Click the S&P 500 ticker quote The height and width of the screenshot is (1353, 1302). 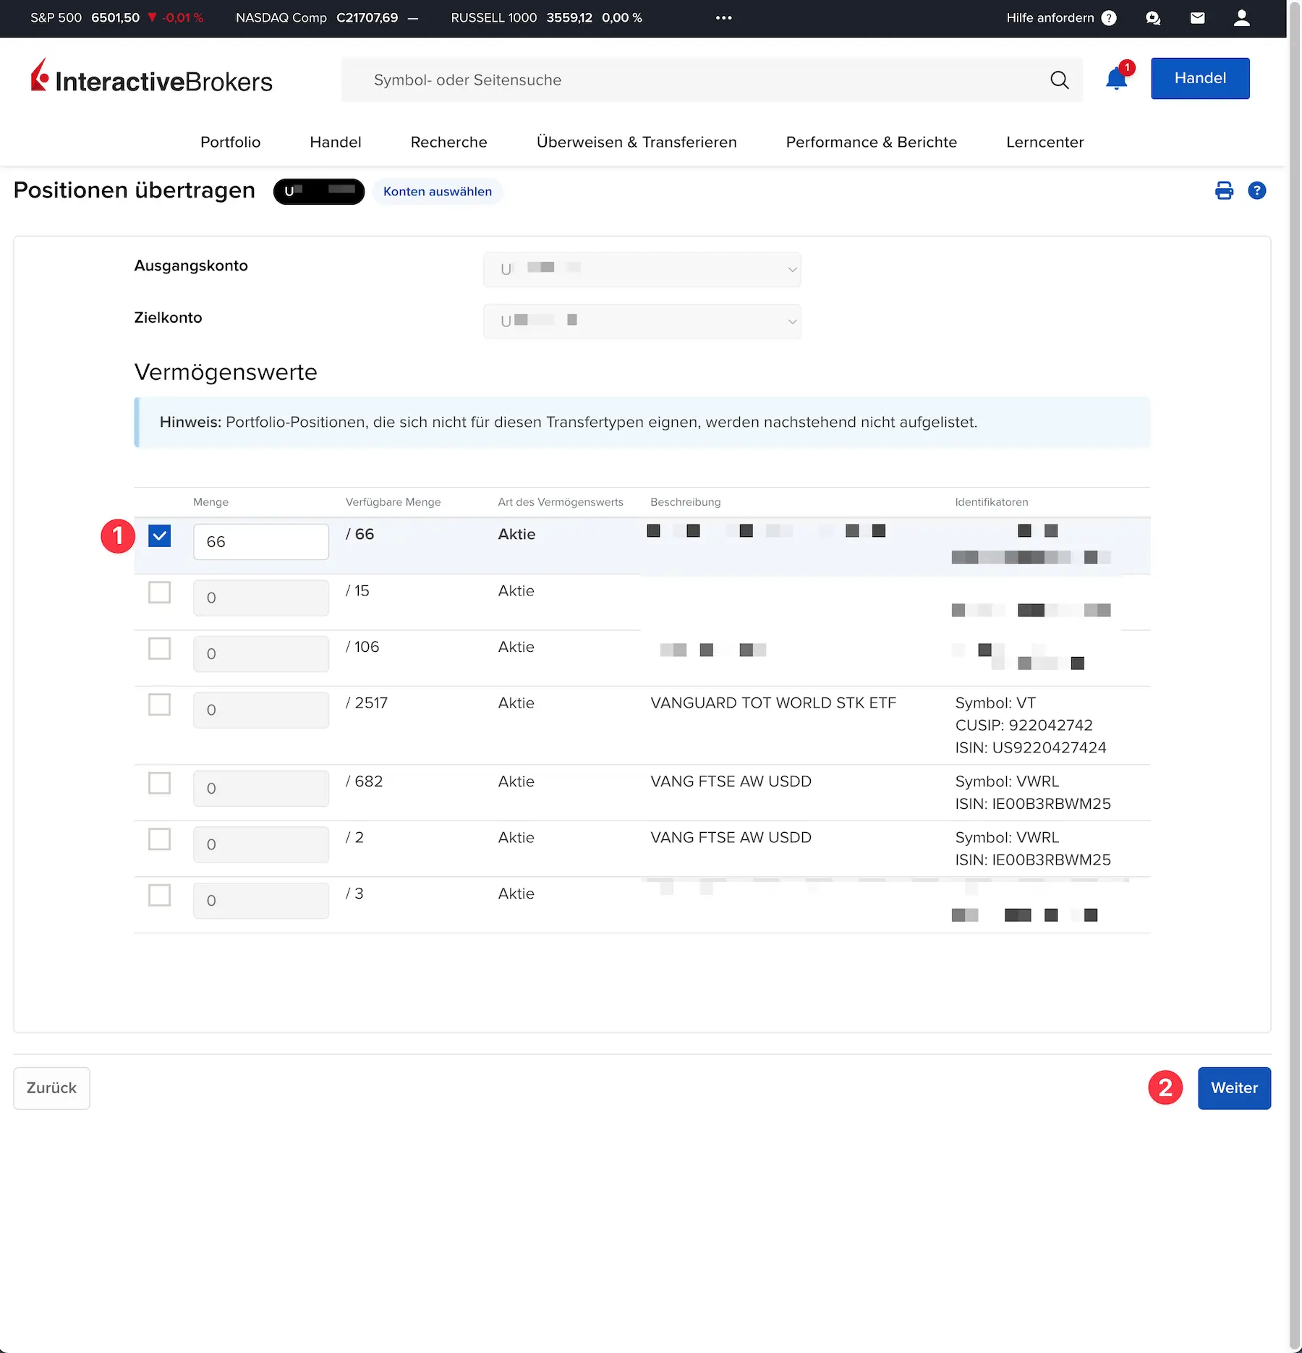(116, 18)
